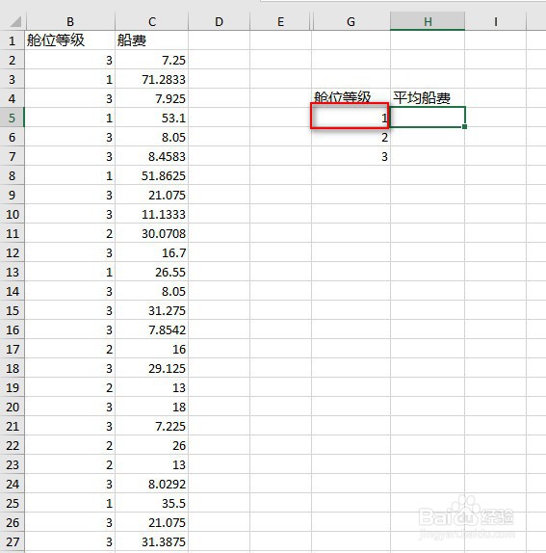This screenshot has width=546, height=553.
Task: Click fare value 16 in row 17
Action: click(152, 349)
